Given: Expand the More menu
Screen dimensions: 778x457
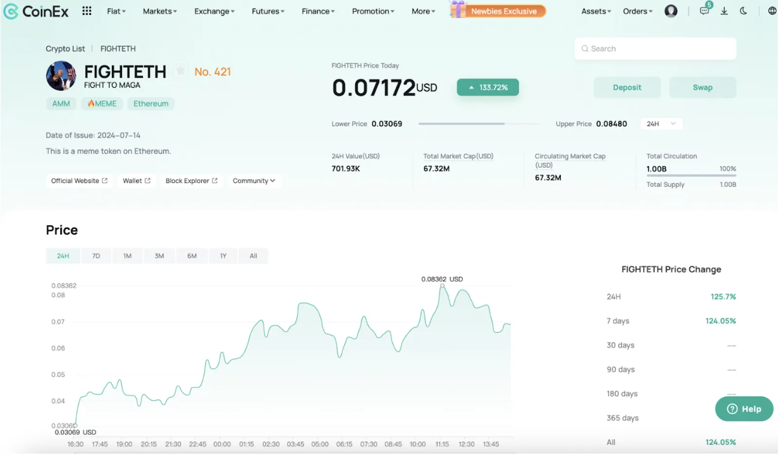Looking at the screenshot, I should click(423, 11).
